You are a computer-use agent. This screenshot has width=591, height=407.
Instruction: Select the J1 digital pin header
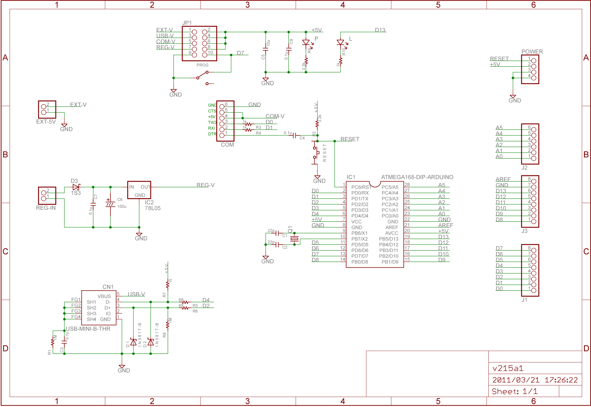530,270
